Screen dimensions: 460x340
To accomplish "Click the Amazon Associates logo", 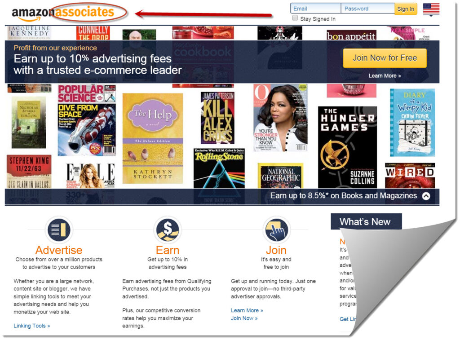I will [63, 13].
